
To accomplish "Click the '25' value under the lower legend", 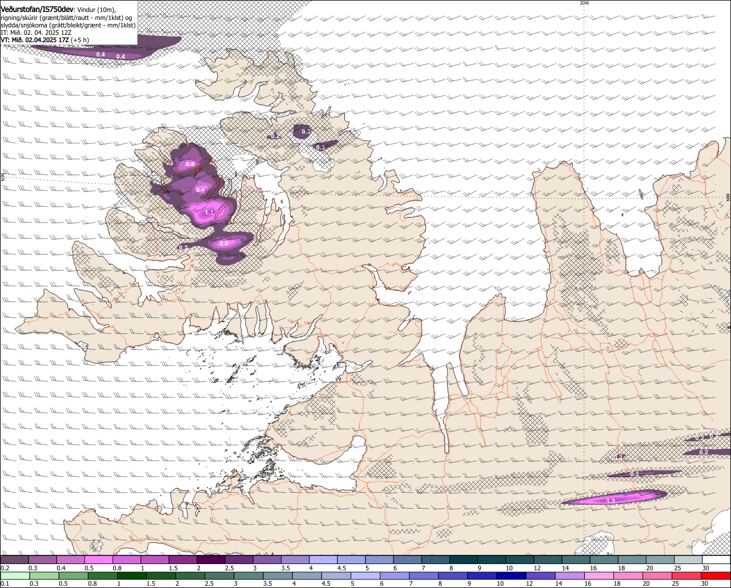I will [676, 583].
